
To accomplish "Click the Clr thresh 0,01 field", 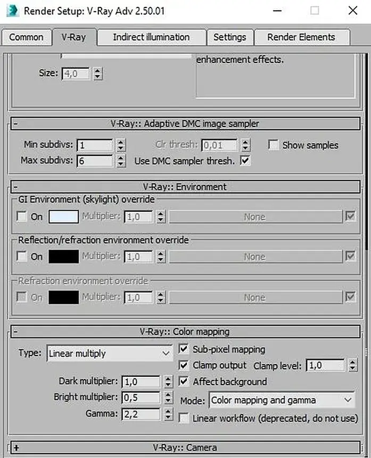I will pyautogui.click(x=219, y=145).
